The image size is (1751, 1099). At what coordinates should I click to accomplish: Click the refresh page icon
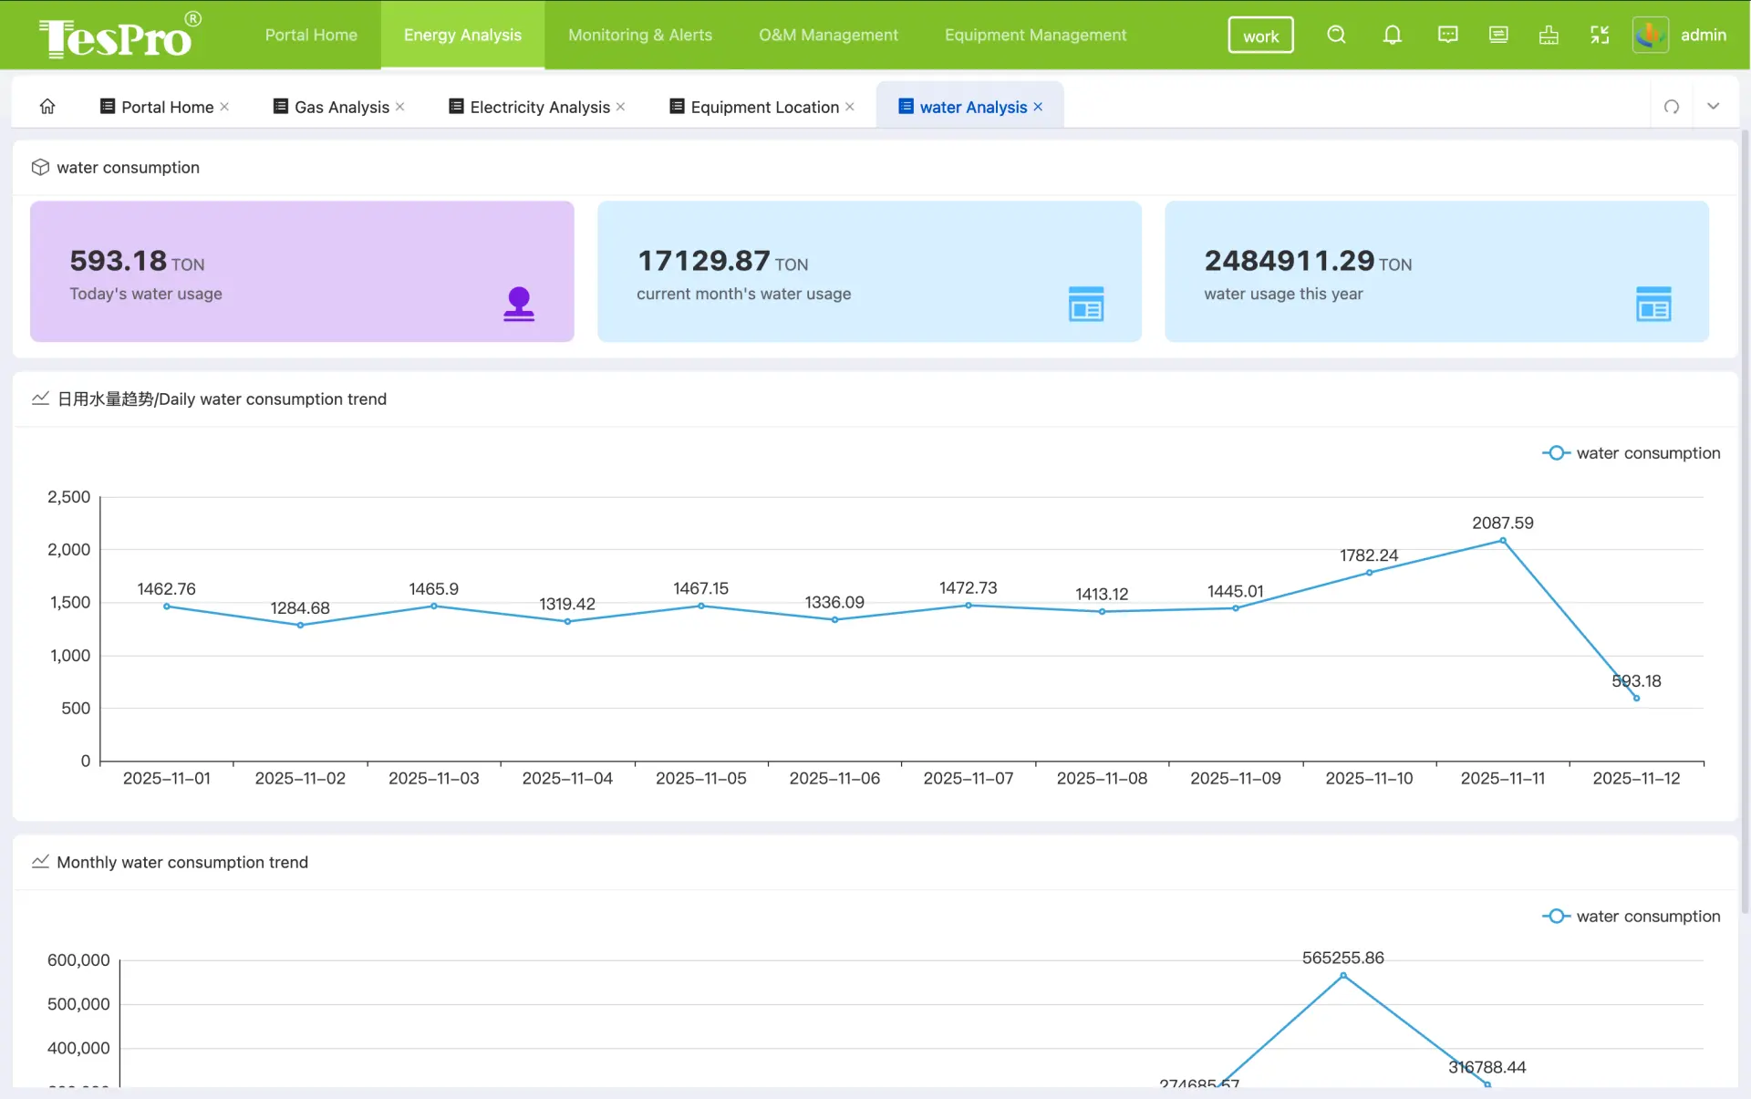1672,107
